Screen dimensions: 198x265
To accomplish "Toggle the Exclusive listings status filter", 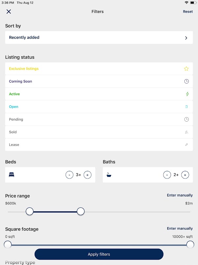I will tap(24, 69).
